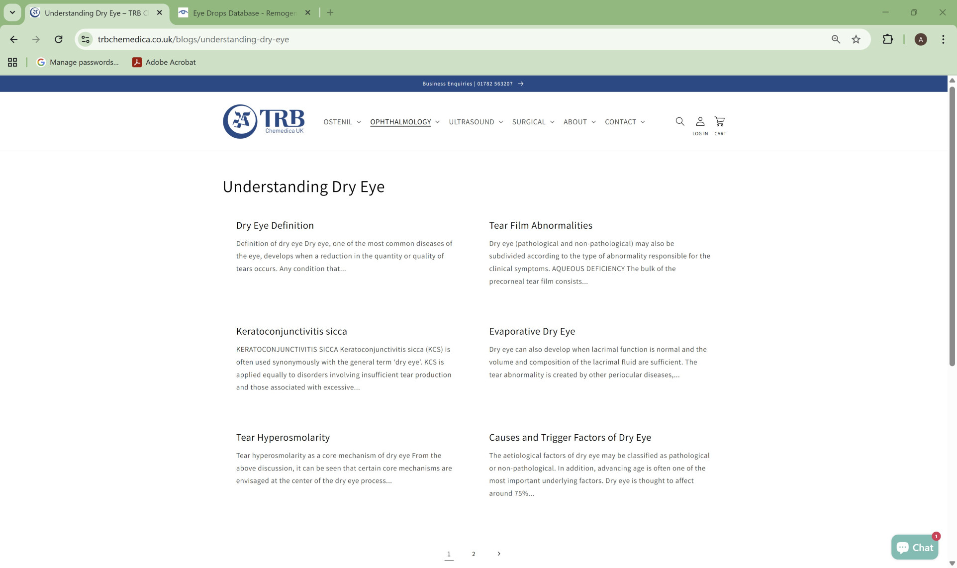The width and height of the screenshot is (957, 568).
Task: Bookmark the page with the star icon
Action: (x=856, y=39)
